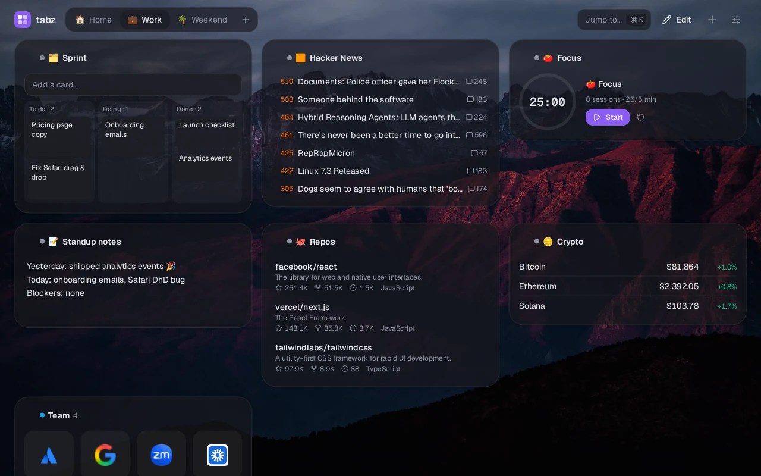The height and width of the screenshot is (476, 761).
Task: Open comments for RepRapMicron story
Action: click(x=479, y=153)
